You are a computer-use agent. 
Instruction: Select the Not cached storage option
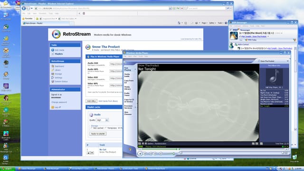tap(92, 128)
